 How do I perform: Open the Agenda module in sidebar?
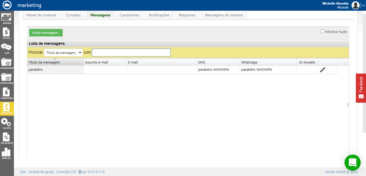point(7,19)
